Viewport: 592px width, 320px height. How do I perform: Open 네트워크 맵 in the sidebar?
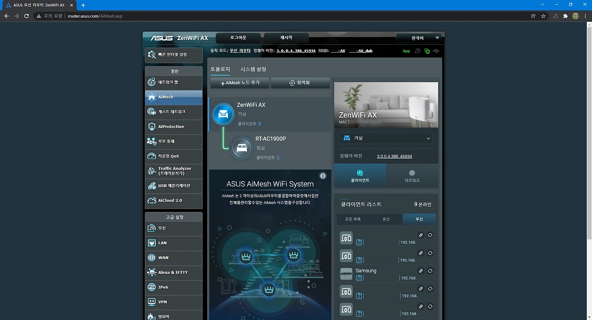pos(173,82)
